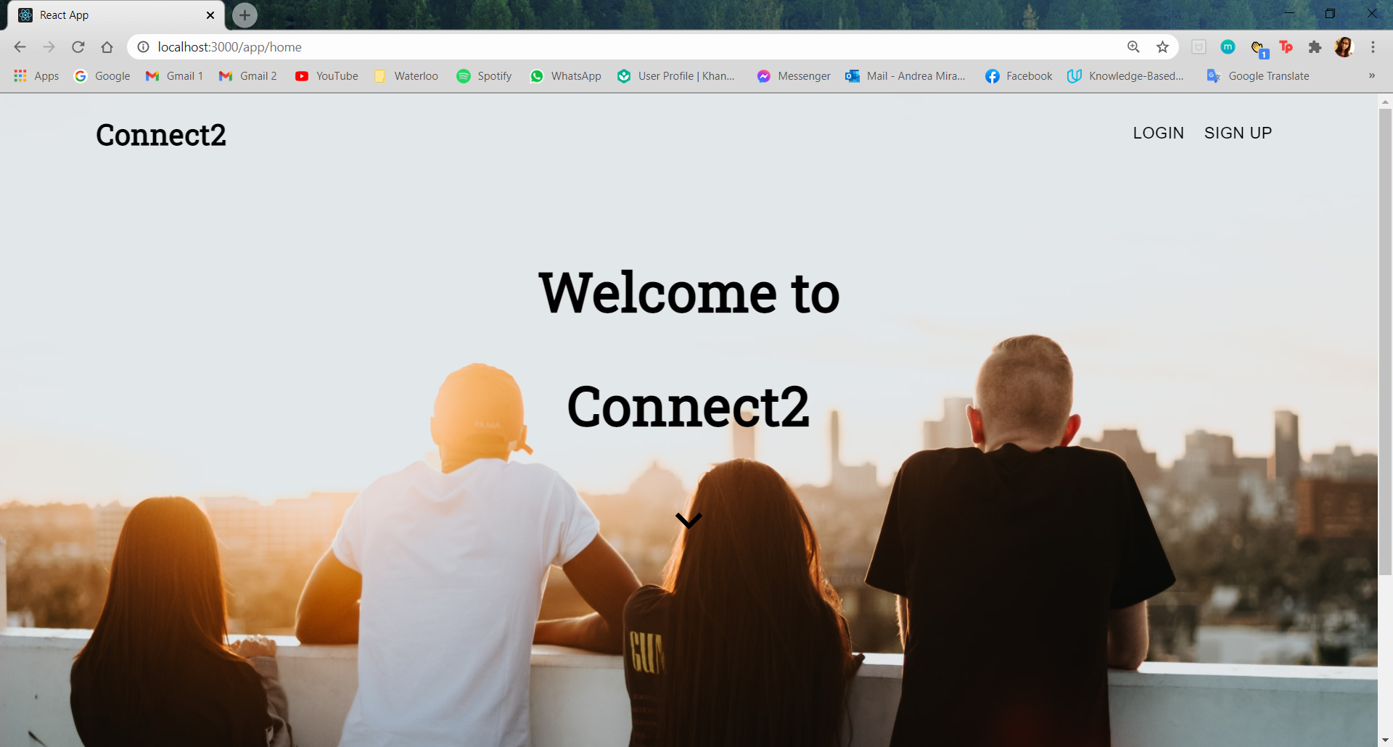Open the Spotify bookmark
This screenshot has width=1393, height=747.
pos(484,76)
